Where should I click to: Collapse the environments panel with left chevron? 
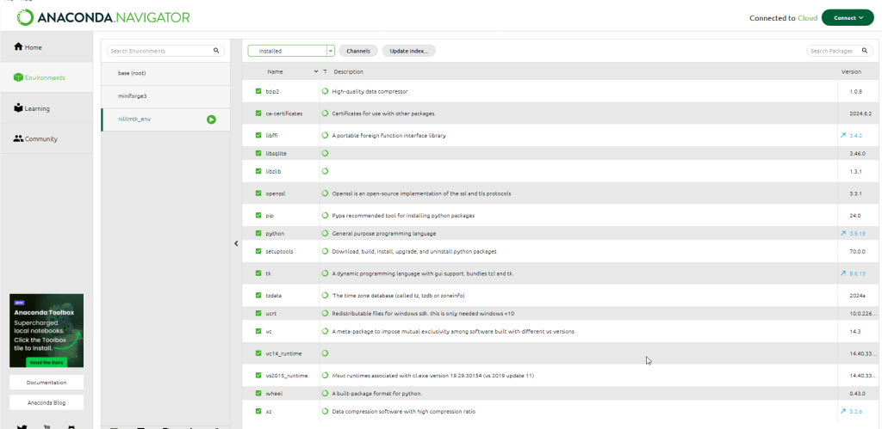pos(237,243)
